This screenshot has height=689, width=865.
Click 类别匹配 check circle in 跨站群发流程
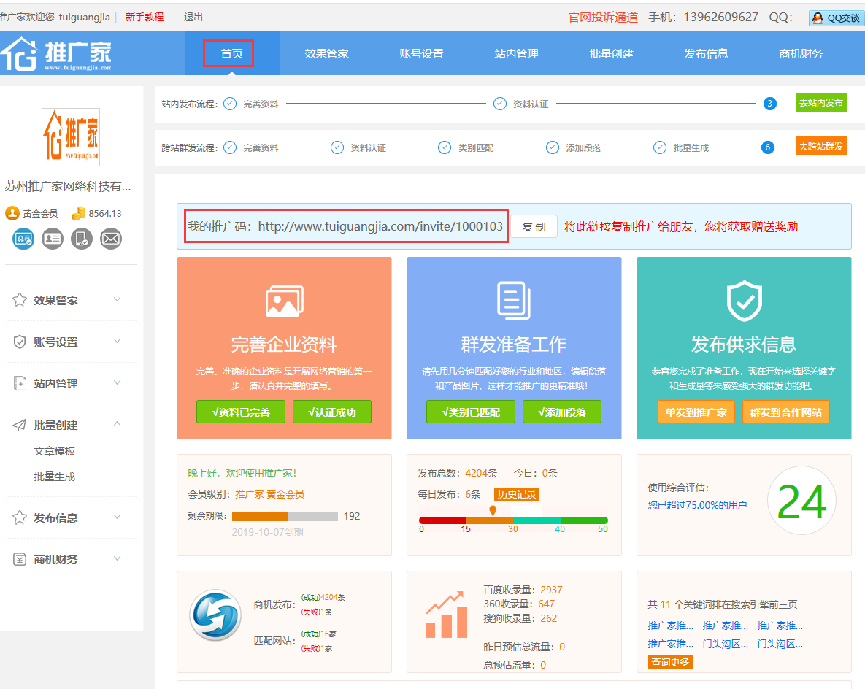pos(444,147)
